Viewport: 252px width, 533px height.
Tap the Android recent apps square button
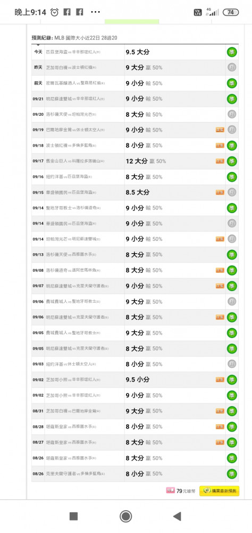pos(73,516)
